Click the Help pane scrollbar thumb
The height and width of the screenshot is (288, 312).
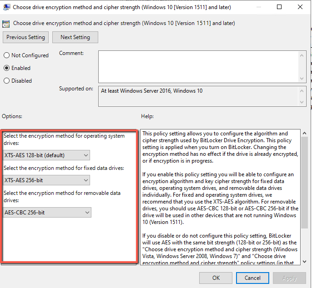(304, 183)
